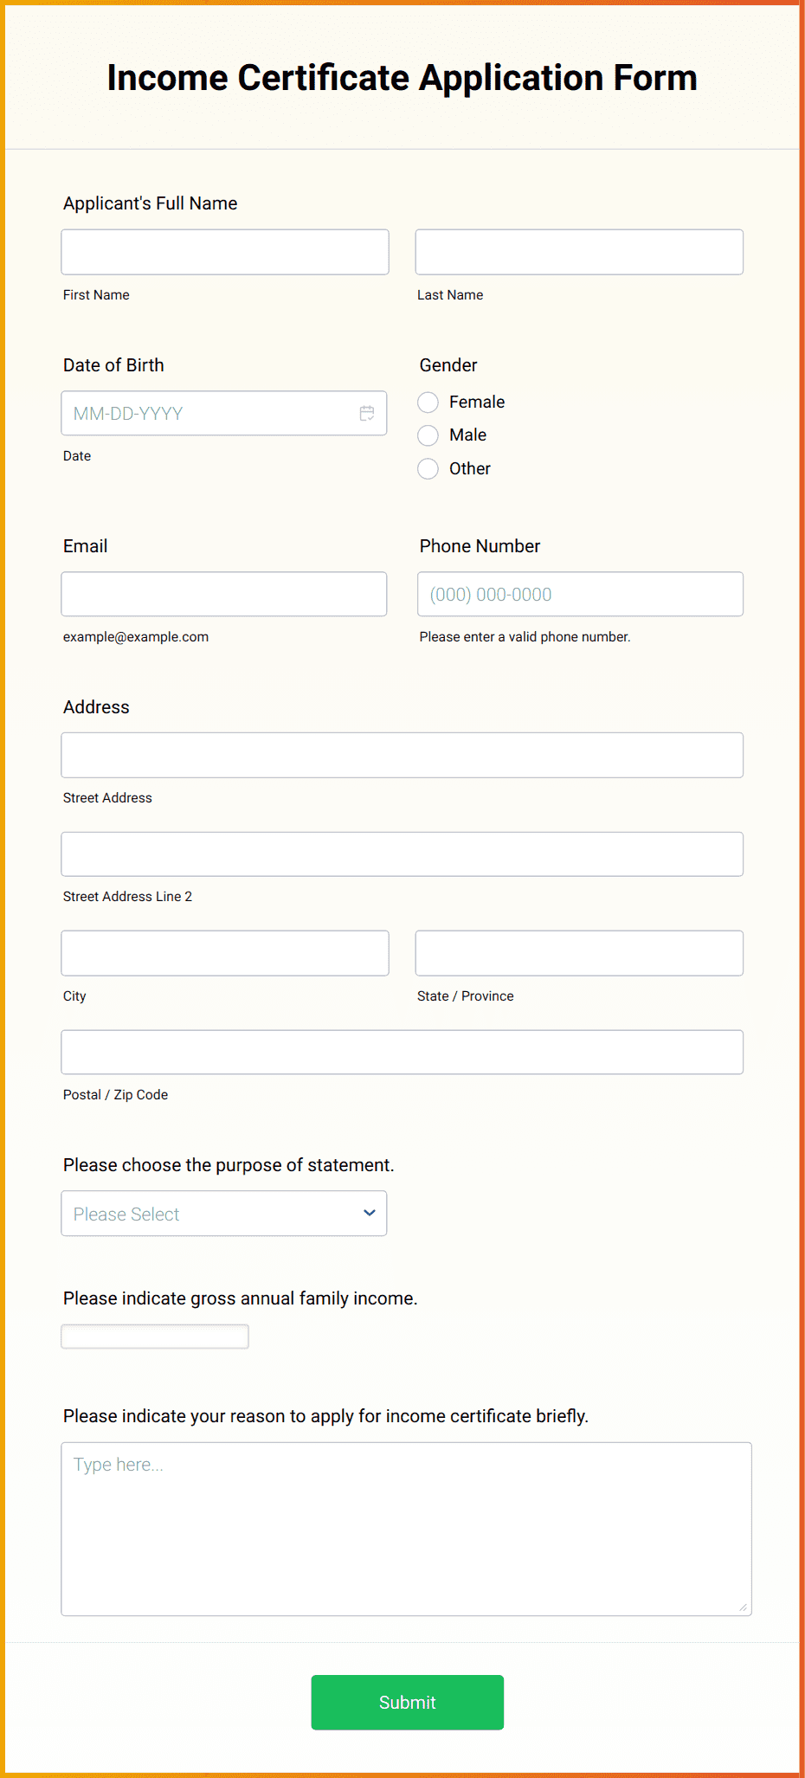805x1778 pixels.
Task: Focus the First Name input field
Action: (x=224, y=251)
